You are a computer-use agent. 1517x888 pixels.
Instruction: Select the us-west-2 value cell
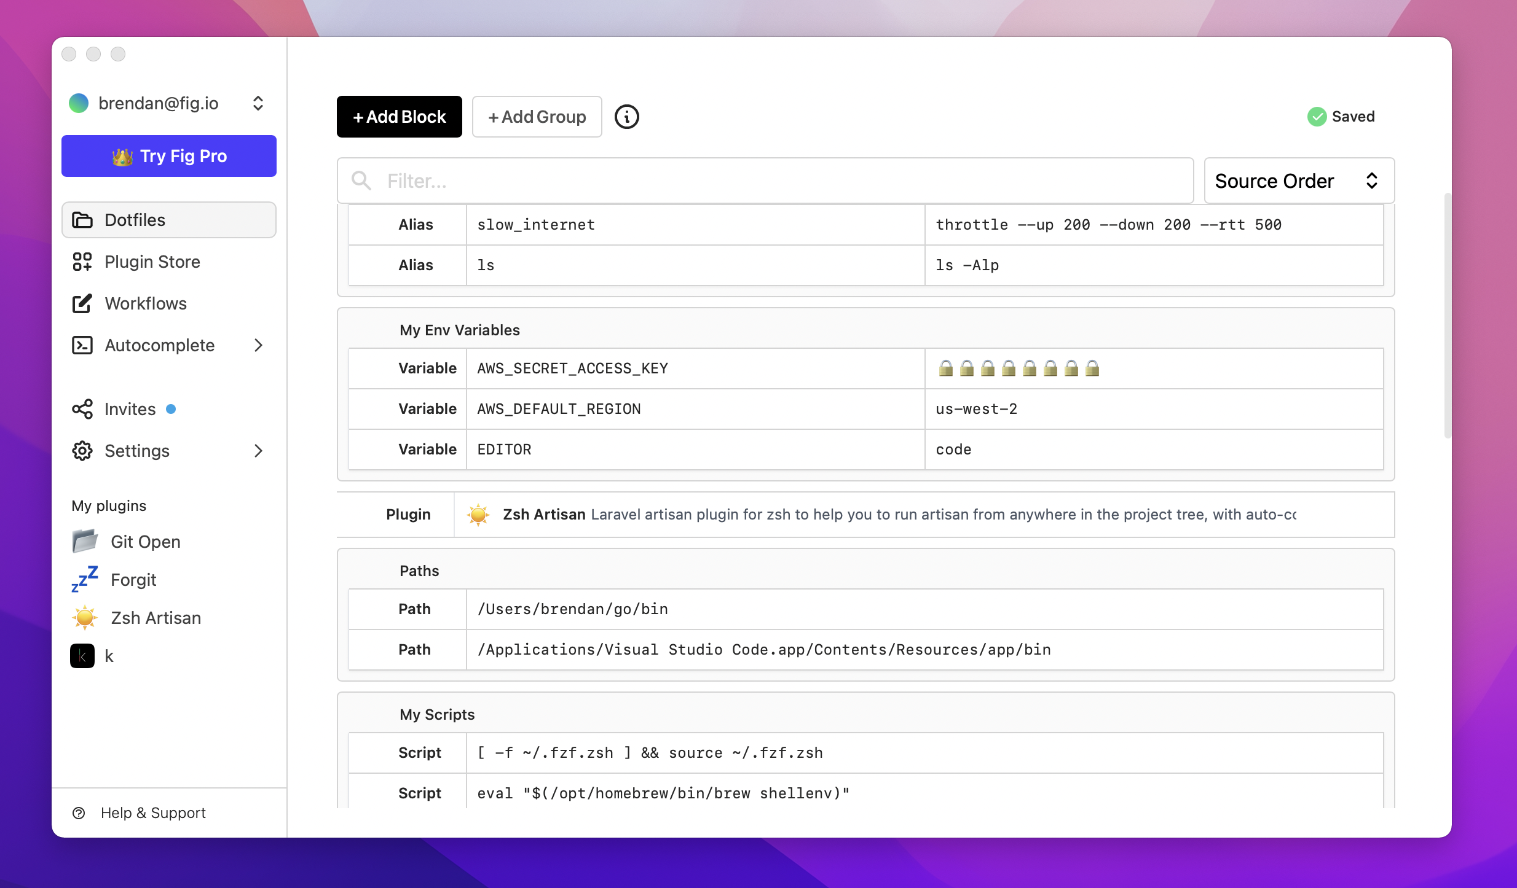[x=1154, y=409]
